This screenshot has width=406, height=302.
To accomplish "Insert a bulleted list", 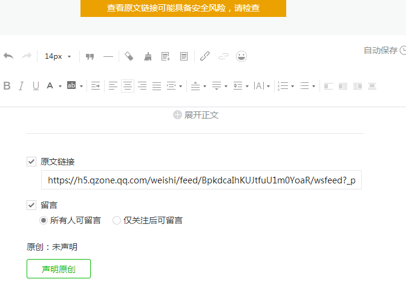I will (x=304, y=86).
